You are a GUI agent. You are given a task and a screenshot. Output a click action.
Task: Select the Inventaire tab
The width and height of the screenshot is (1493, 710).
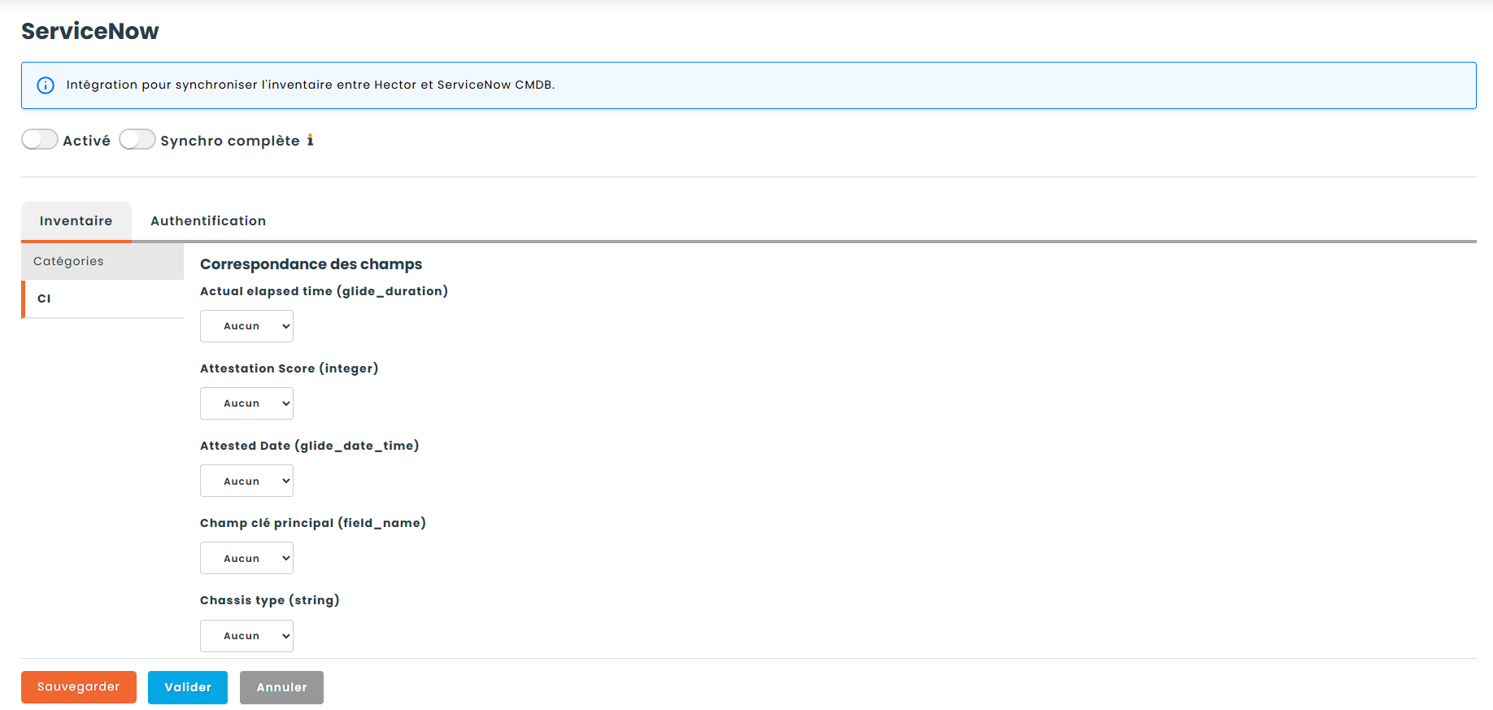click(x=76, y=221)
